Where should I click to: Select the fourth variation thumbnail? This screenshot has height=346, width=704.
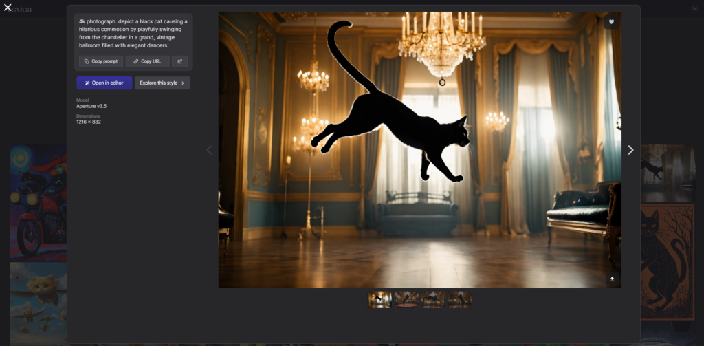click(x=460, y=300)
